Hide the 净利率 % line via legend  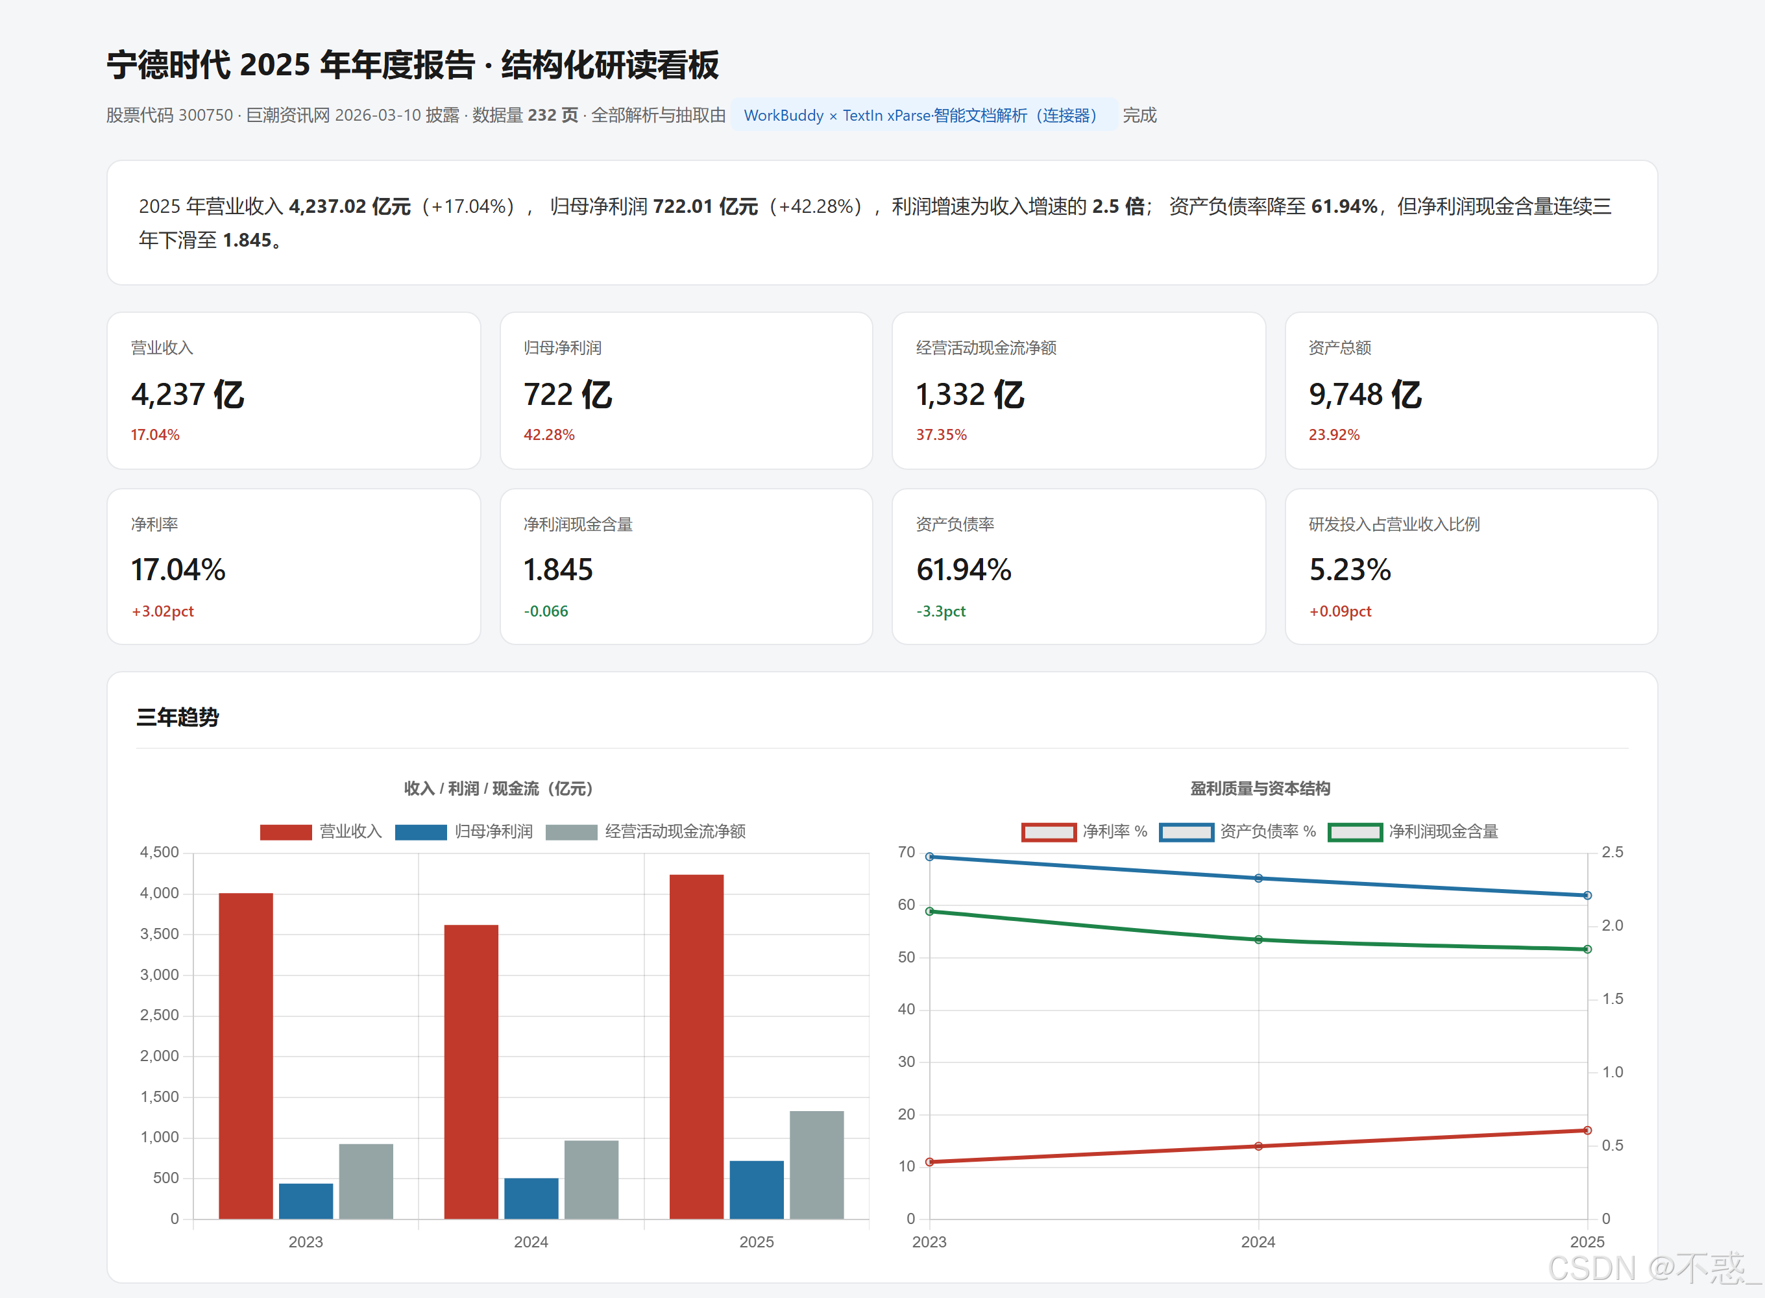1049,832
